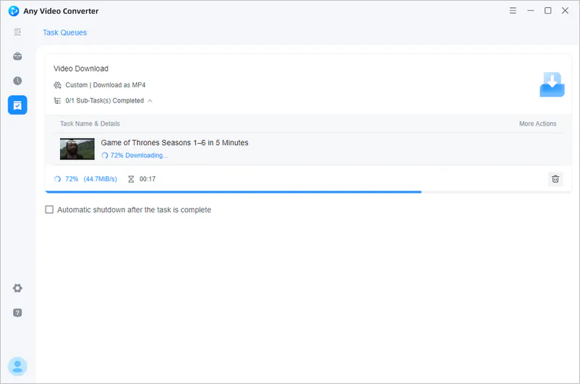The image size is (580, 384).
Task: Click the More Actions column header
Action: point(538,123)
